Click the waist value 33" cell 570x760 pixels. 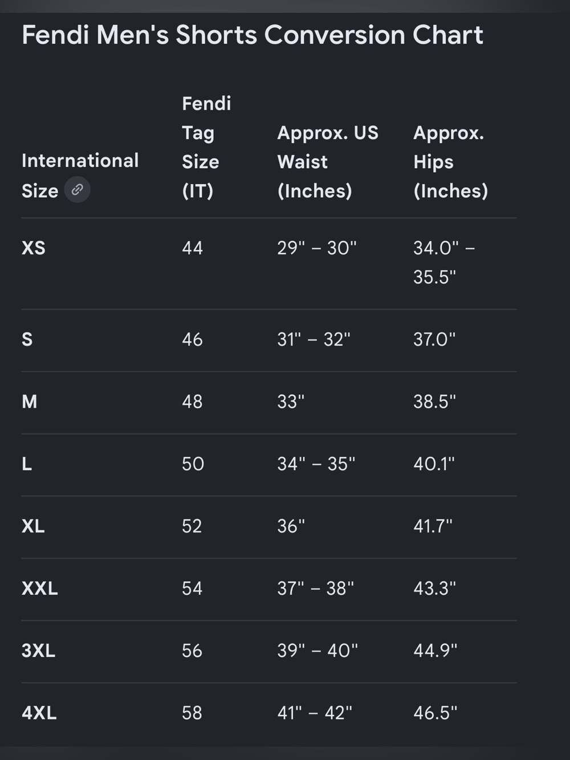click(291, 401)
